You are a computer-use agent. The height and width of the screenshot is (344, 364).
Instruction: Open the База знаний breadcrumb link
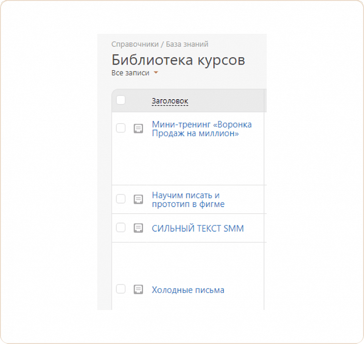(187, 44)
